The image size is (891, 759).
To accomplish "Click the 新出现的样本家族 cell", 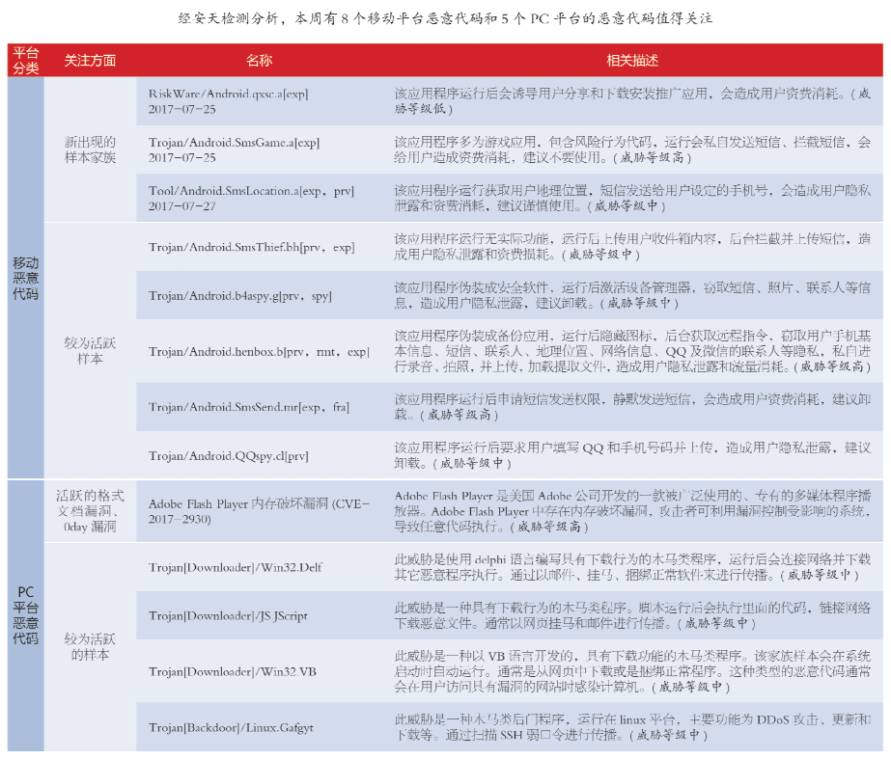I will (x=90, y=149).
